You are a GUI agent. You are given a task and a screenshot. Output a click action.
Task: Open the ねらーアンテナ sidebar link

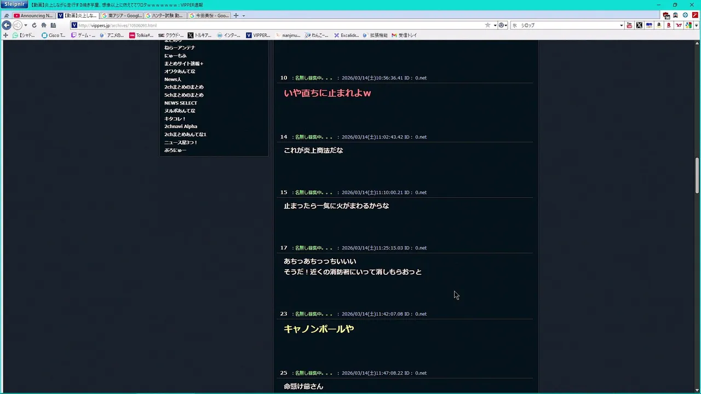[x=179, y=48]
